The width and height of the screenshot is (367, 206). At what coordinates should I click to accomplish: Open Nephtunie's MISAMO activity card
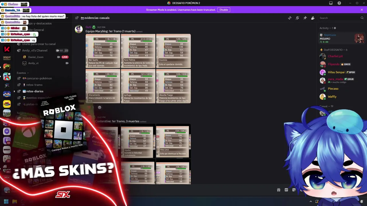click(x=342, y=38)
